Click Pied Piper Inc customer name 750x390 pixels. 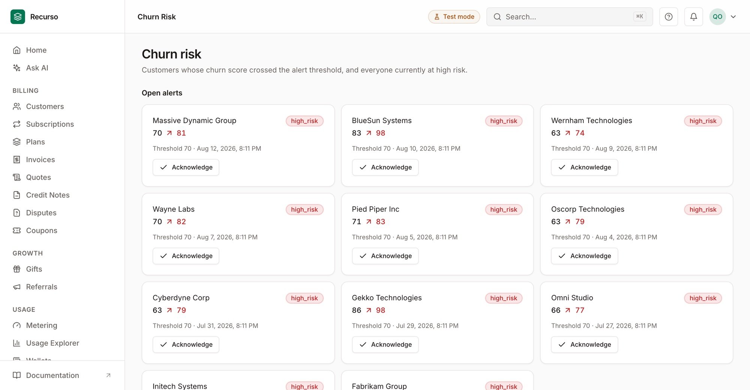(375, 209)
